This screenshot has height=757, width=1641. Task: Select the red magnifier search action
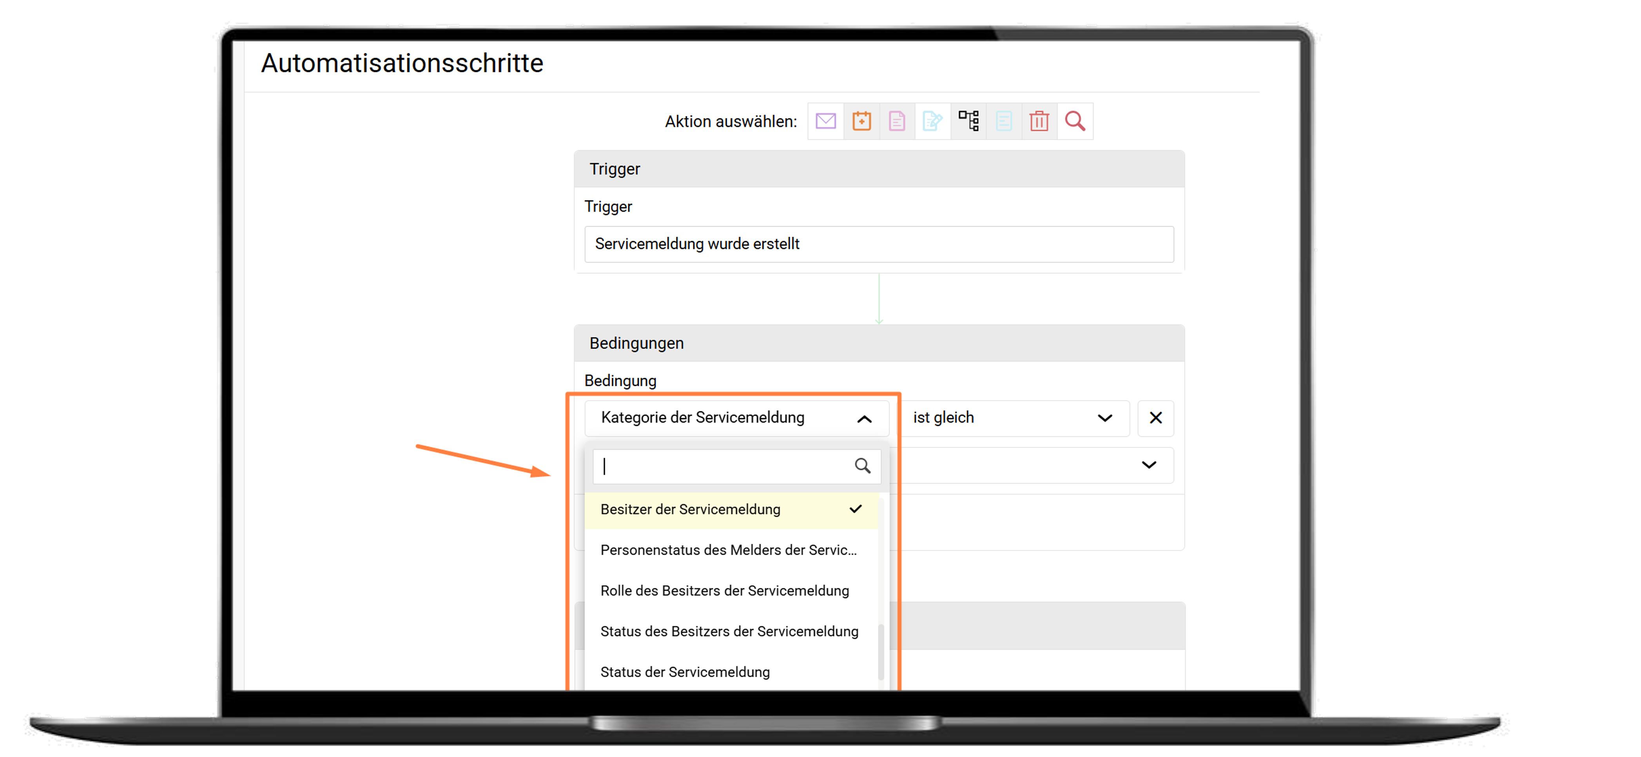coord(1075,121)
